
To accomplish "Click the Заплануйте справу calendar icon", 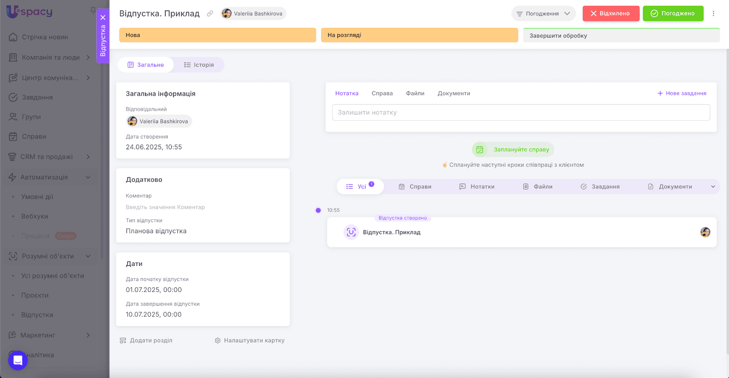I will tap(480, 149).
